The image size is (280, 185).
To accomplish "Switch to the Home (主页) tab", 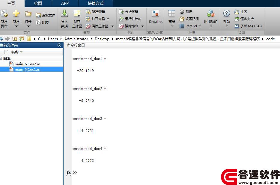I will pyautogui.click(x=11, y=3).
